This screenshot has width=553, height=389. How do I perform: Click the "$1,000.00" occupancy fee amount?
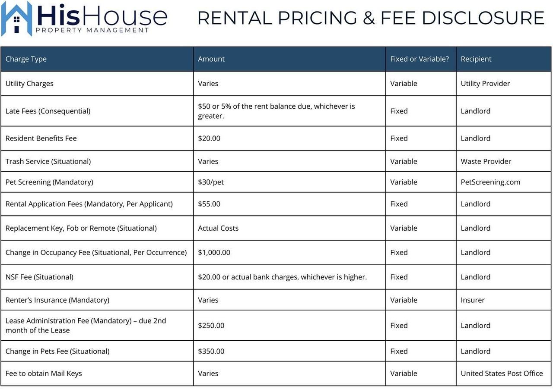click(x=214, y=252)
